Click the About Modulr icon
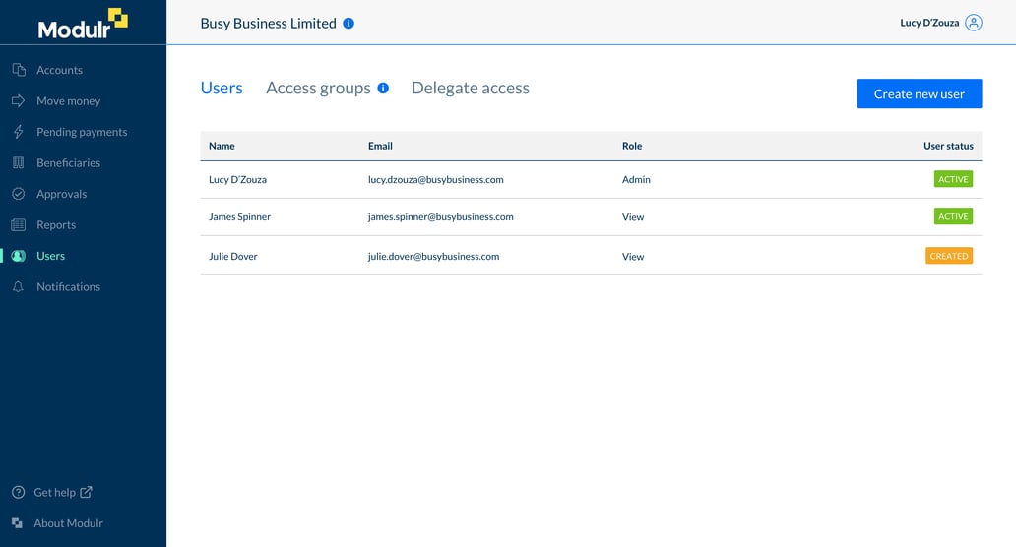The width and height of the screenshot is (1016, 547). [18, 523]
